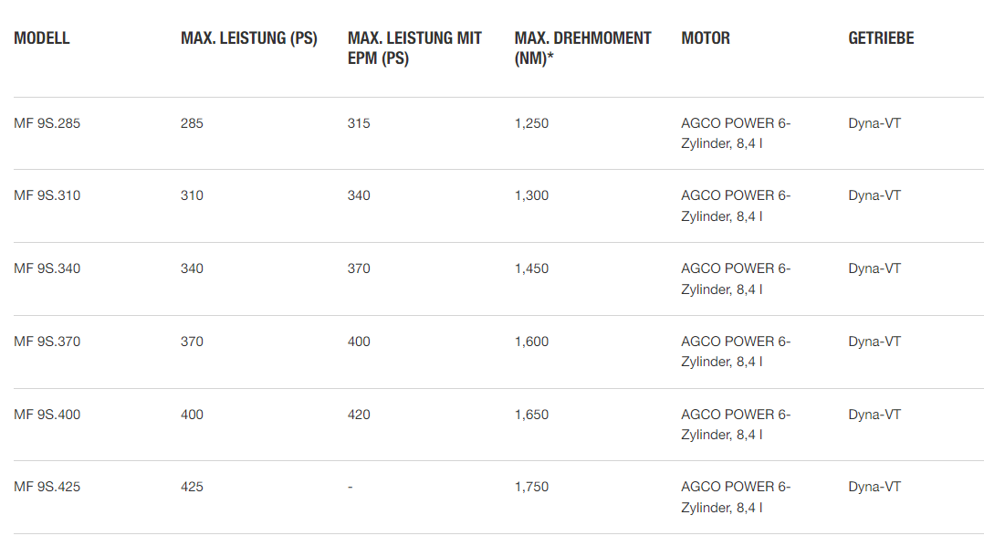The height and width of the screenshot is (557, 984).
Task: Click the MF 9S.400 model name
Action: point(47,415)
